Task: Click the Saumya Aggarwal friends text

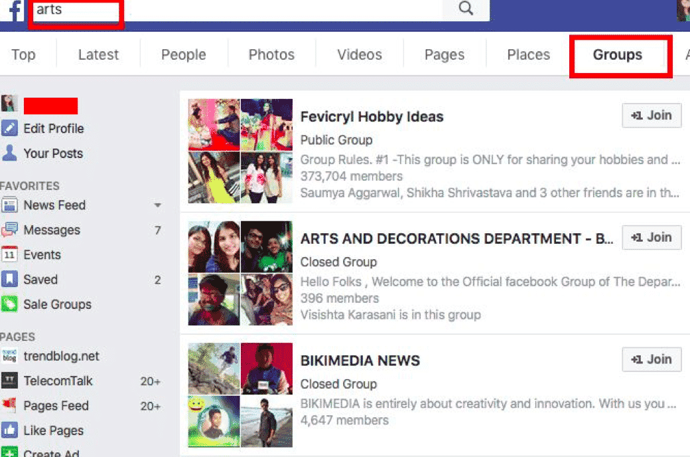Action: pos(490,193)
